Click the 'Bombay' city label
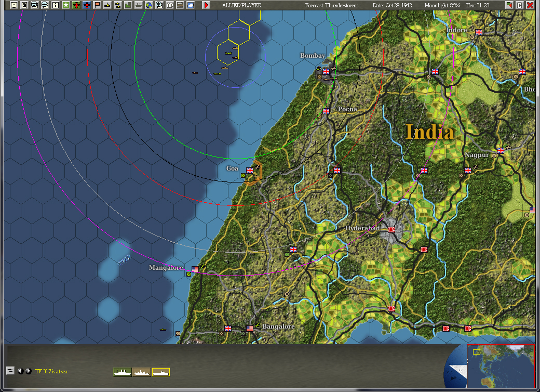540x392 pixels. click(313, 56)
